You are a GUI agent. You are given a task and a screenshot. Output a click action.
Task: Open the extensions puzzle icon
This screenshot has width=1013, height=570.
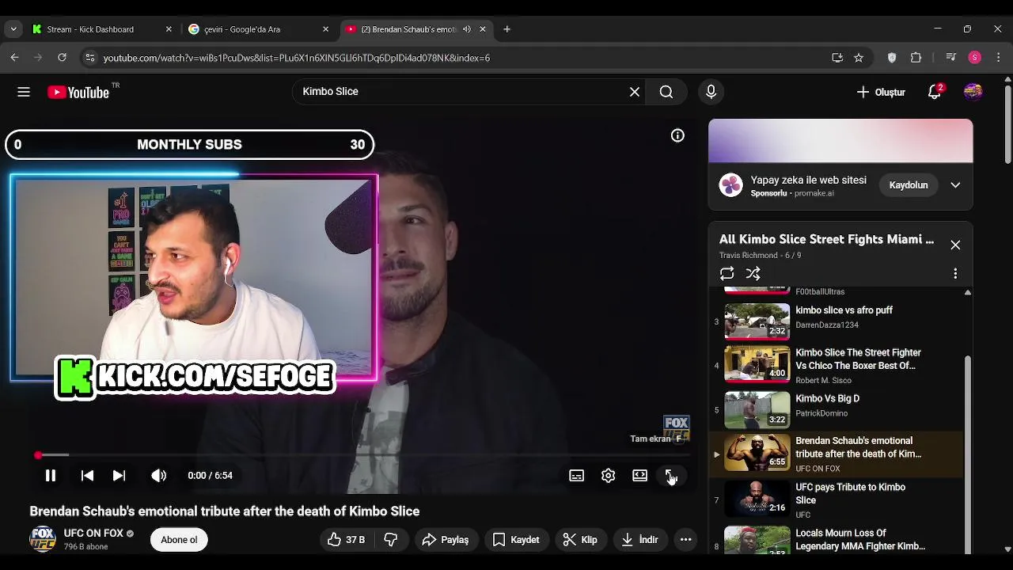click(x=916, y=58)
